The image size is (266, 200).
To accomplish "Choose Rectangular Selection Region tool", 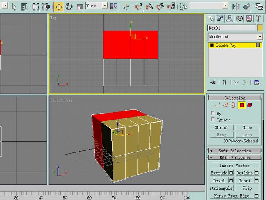I will coord(35,7).
